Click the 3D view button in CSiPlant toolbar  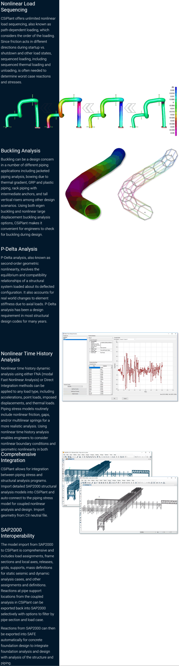pyautogui.click(x=123, y=483)
